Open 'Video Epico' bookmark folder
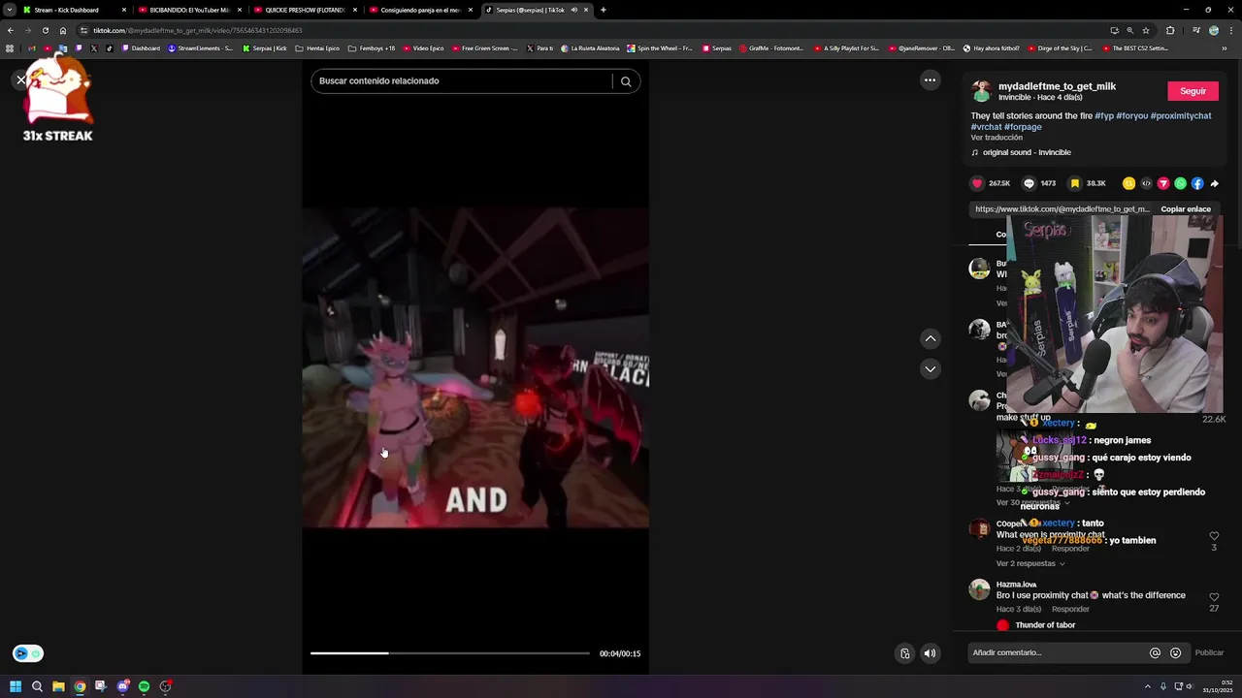1242x698 pixels. pyautogui.click(x=423, y=48)
